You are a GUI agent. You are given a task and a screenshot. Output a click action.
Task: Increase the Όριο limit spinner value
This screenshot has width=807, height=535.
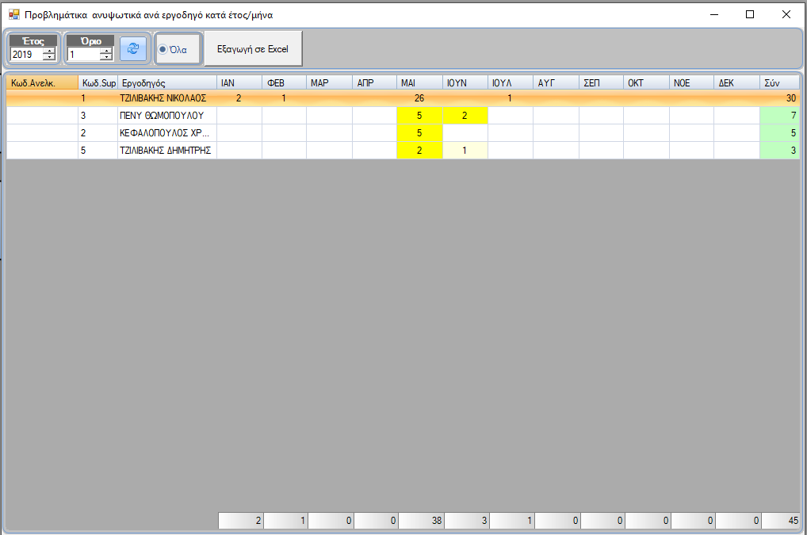pyautogui.click(x=106, y=52)
